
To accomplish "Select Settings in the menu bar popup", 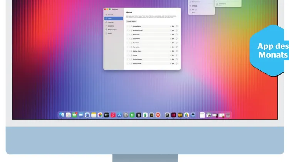I will (195, 6).
